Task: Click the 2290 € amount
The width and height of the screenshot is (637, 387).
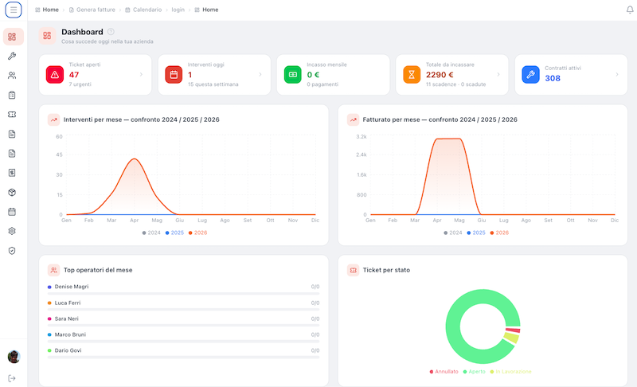Action: pyautogui.click(x=440, y=75)
